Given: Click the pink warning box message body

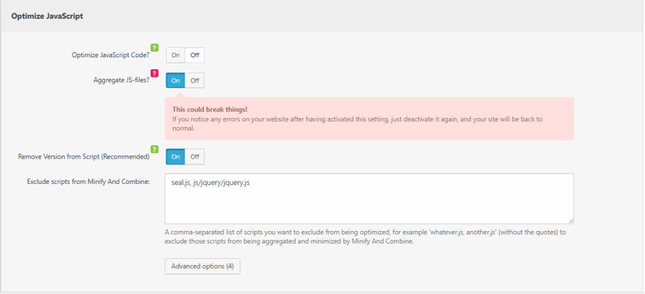Looking at the screenshot, I should 365,123.
